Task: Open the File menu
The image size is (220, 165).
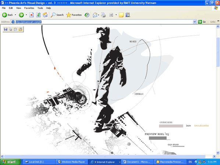Action: tap(4, 8)
